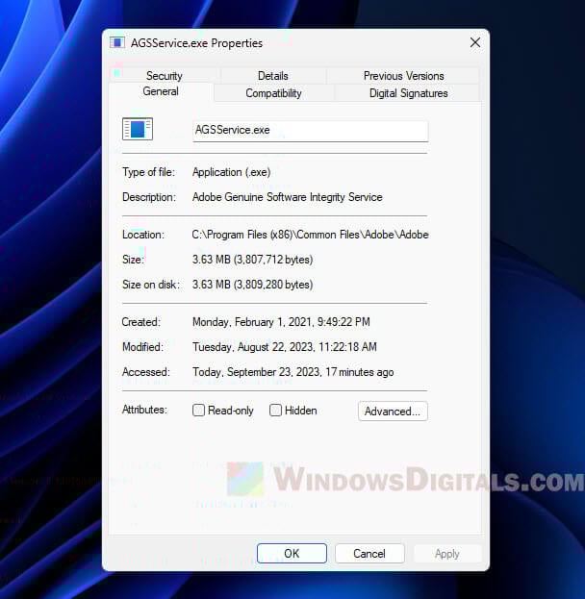Open the Previous Versions tab
The width and height of the screenshot is (585, 599).
[404, 76]
